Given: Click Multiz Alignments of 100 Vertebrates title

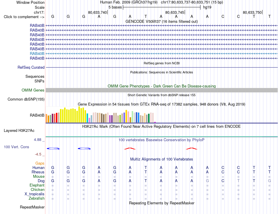Looking at the screenshot, I should pyautogui.click(x=162, y=159).
